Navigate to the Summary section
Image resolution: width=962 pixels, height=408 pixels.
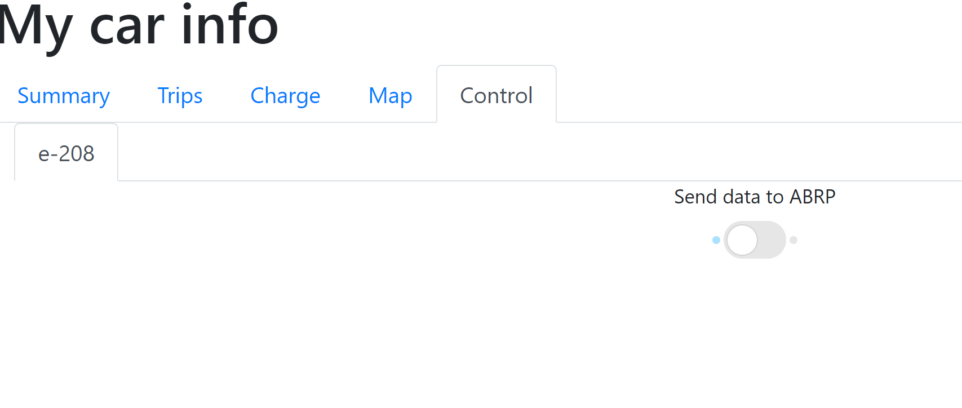64,95
